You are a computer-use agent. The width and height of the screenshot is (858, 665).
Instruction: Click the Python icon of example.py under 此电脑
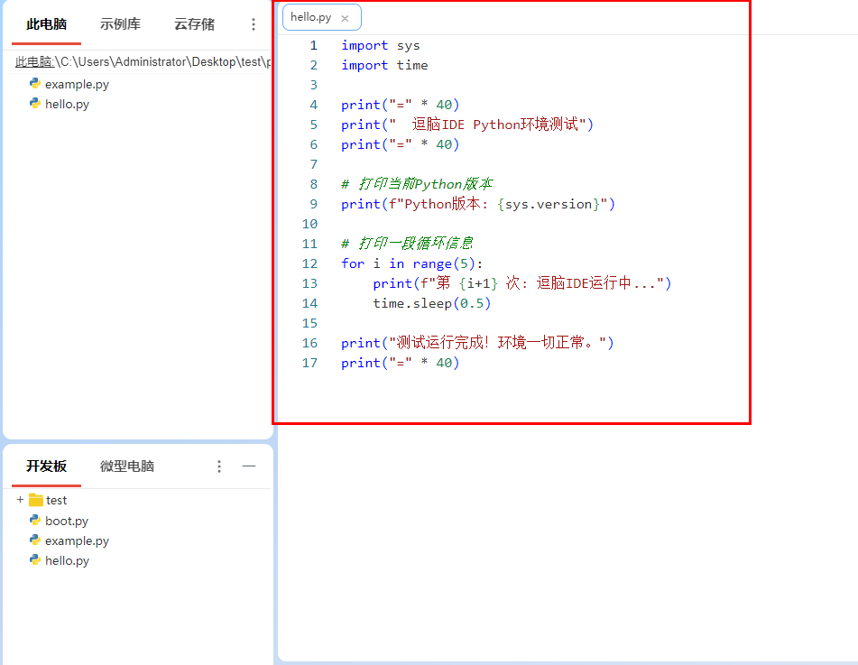click(x=35, y=84)
